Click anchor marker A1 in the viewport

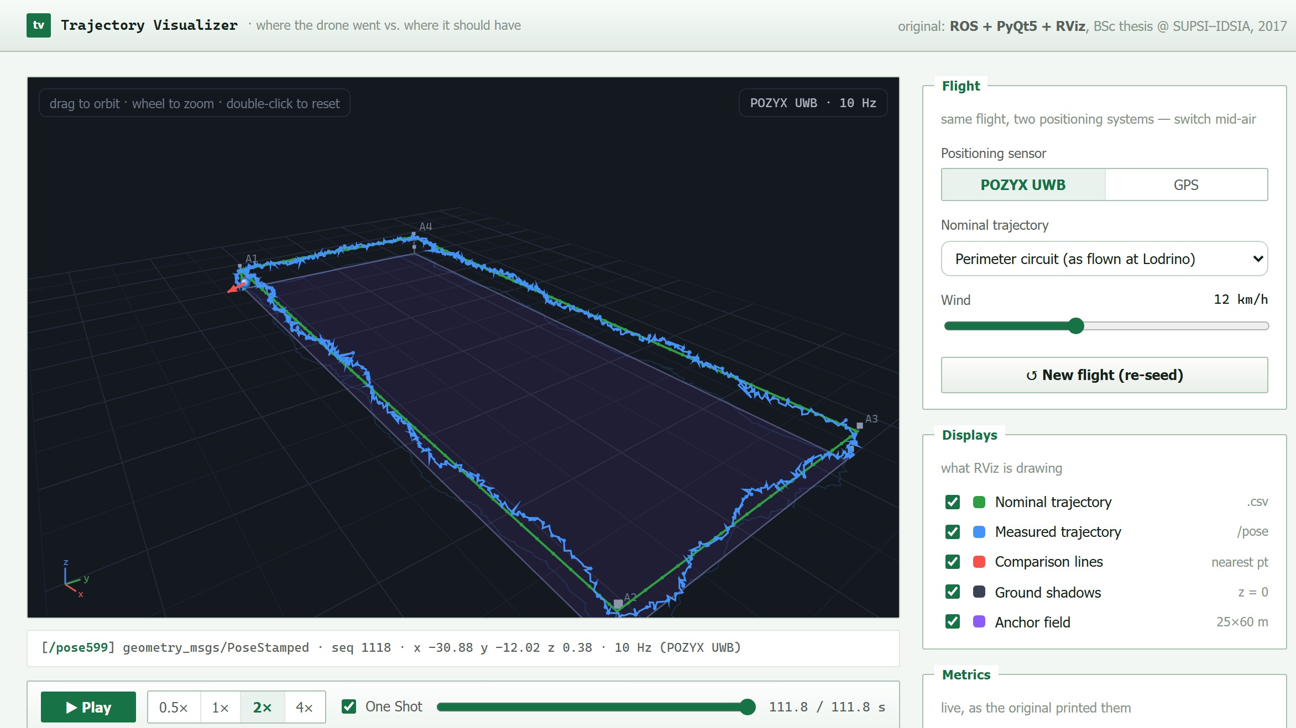(240, 266)
